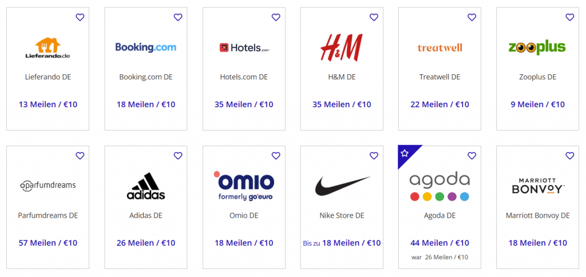The width and height of the screenshot is (586, 277).
Task: Click the green Zooplus logo
Action: coord(537,47)
